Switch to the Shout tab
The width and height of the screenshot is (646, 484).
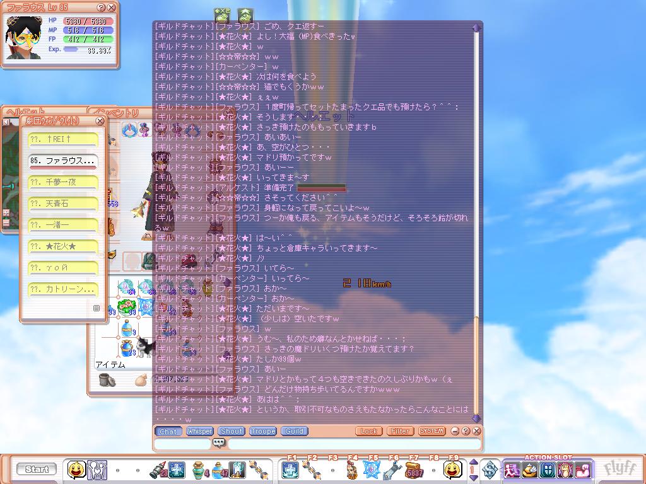click(x=231, y=431)
